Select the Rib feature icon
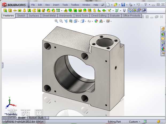The width and height of the screenshot is (166, 124). (x=65, y=10)
